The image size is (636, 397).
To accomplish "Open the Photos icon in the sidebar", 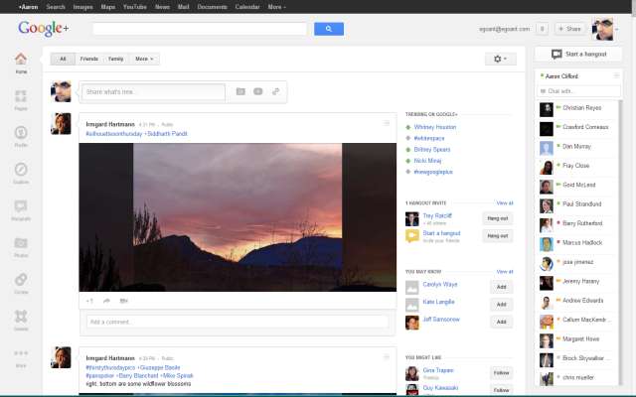I will [x=21, y=246].
